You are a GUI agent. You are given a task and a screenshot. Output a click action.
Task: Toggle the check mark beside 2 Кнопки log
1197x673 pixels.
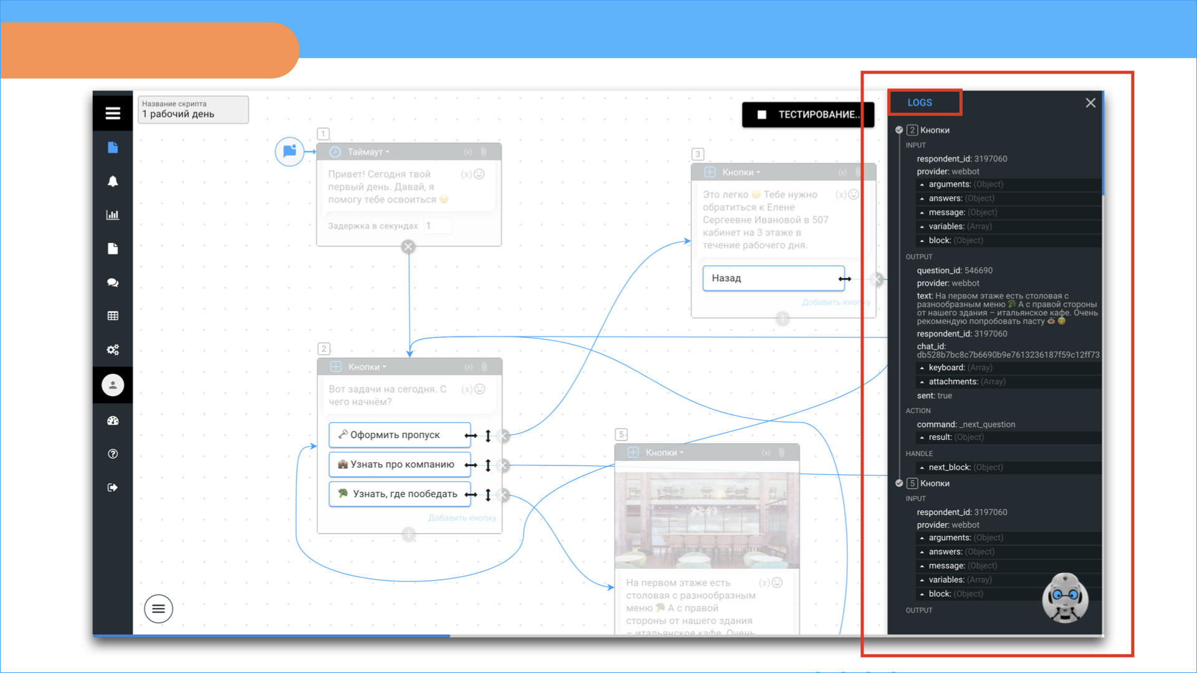(x=899, y=130)
